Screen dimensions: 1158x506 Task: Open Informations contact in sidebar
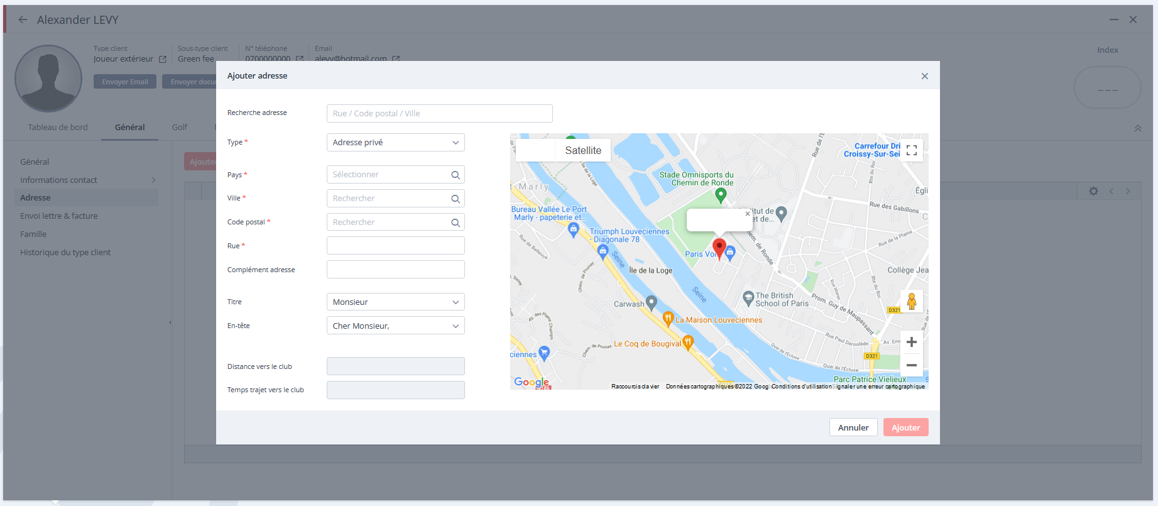58,180
